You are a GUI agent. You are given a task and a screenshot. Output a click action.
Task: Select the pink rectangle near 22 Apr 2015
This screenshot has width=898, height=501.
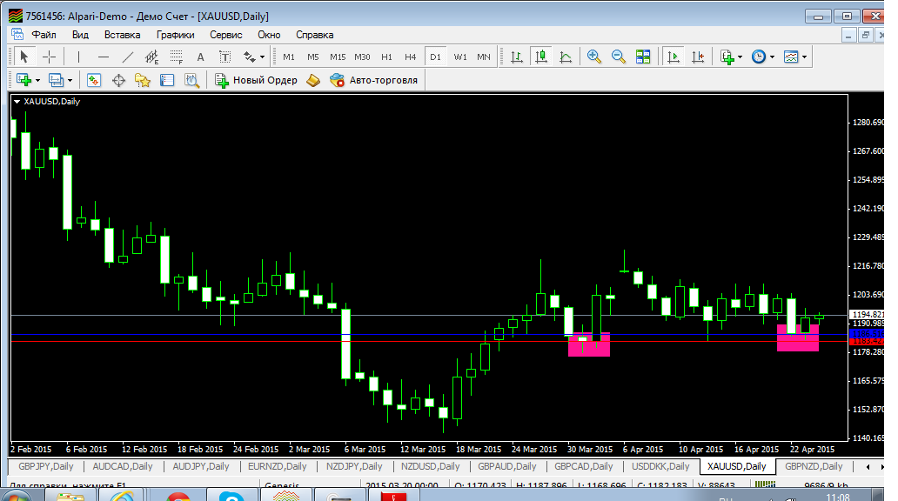pos(797,337)
